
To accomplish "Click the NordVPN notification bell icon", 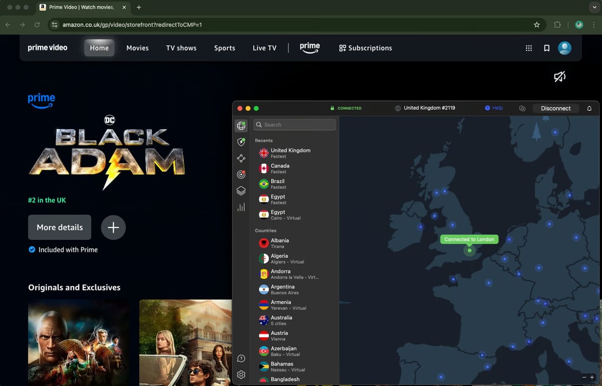I will [x=589, y=109].
